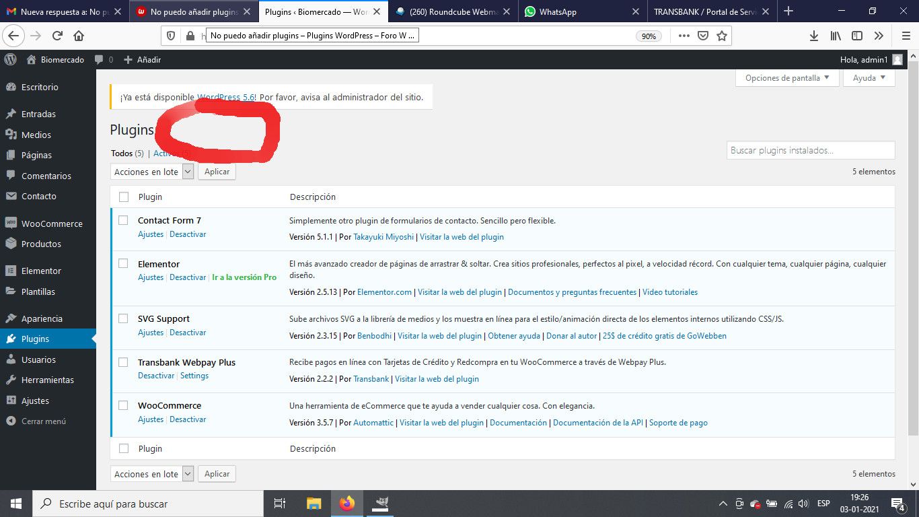This screenshot has height=517, width=919.
Task: Open Settings link for Transbank Webpay Plus
Action: tap(194, 376)
